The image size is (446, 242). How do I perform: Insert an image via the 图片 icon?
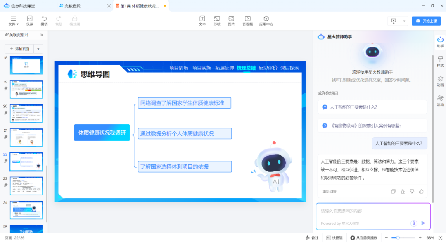pyautogui.click(x=231, y=20)
